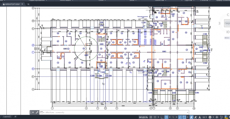The width and height of the screenshot is (230, 119).
Task: Toggle ortho mode in status bar
Action: click(162, 117)
